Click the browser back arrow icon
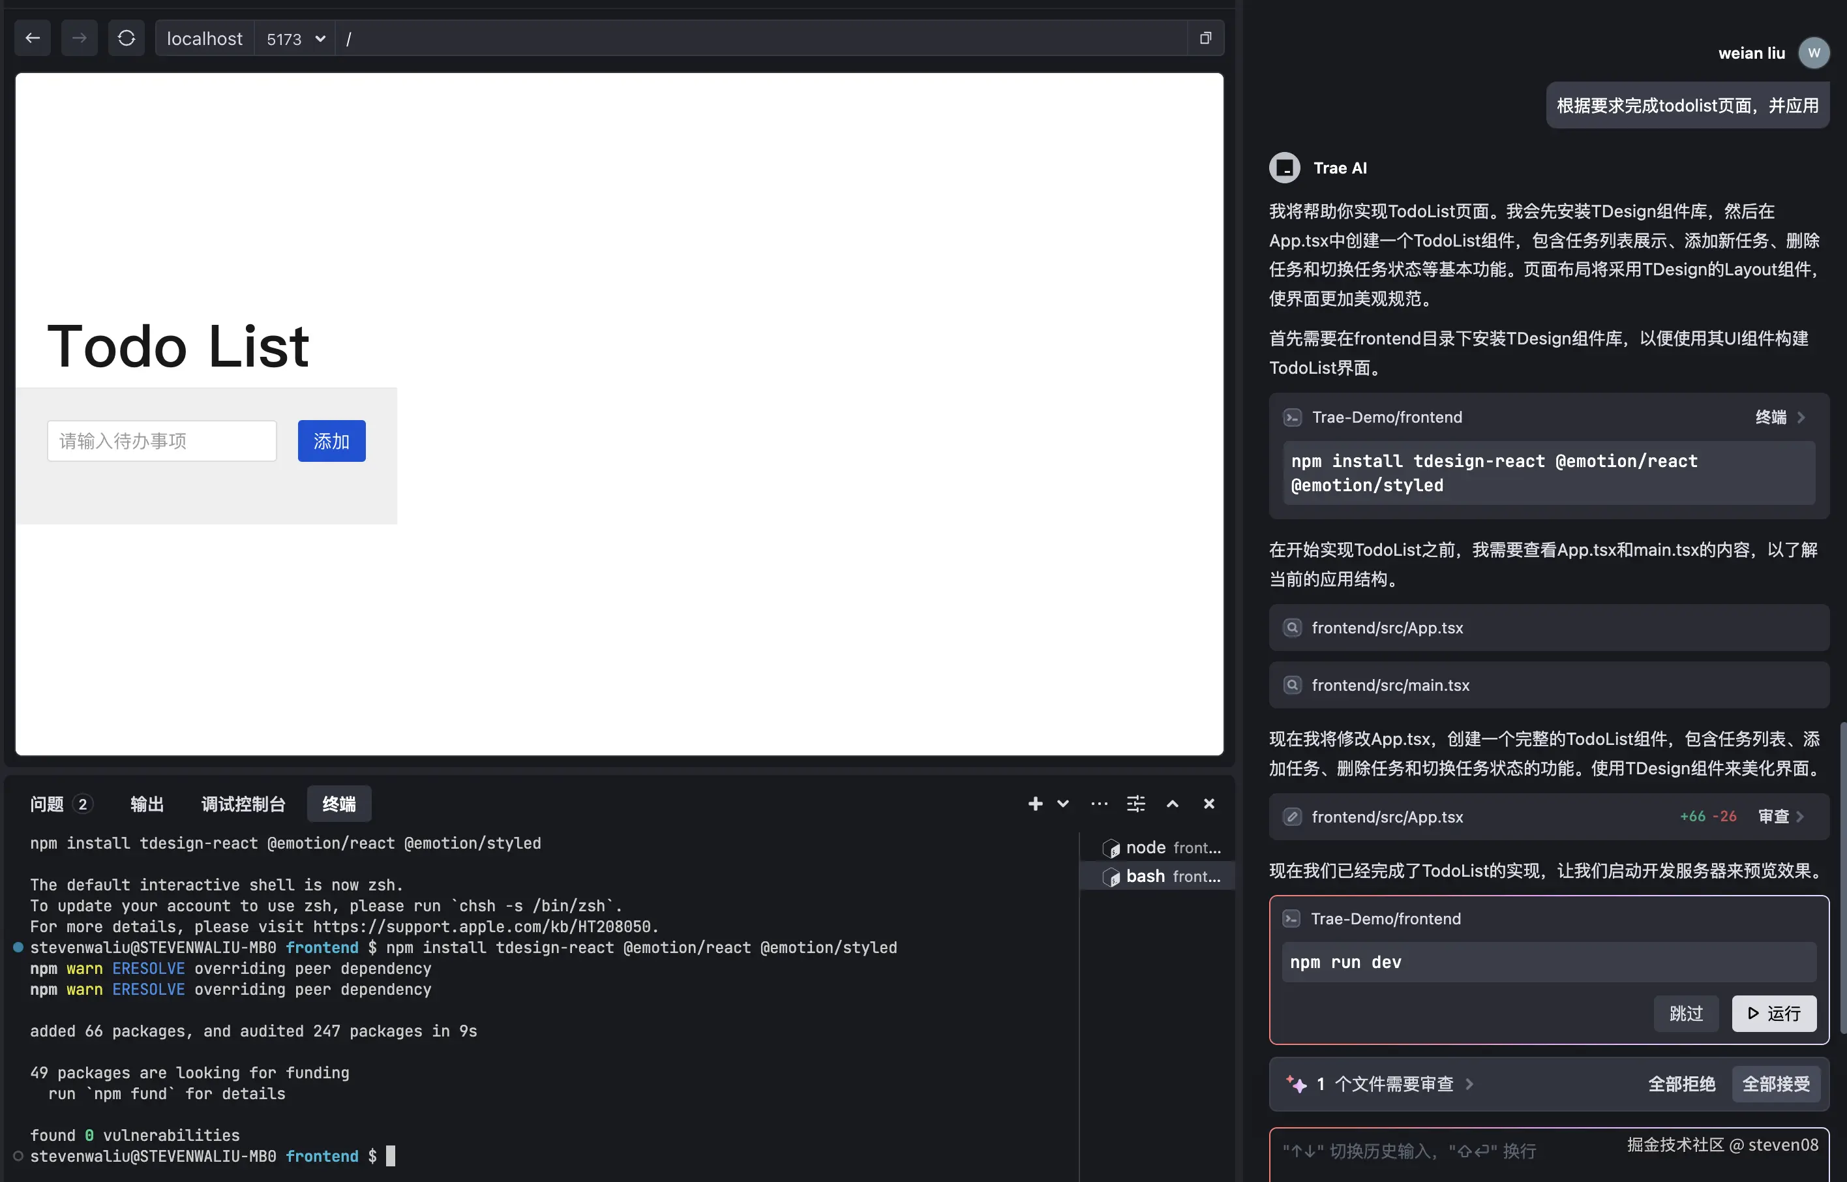 pos(32,38)
